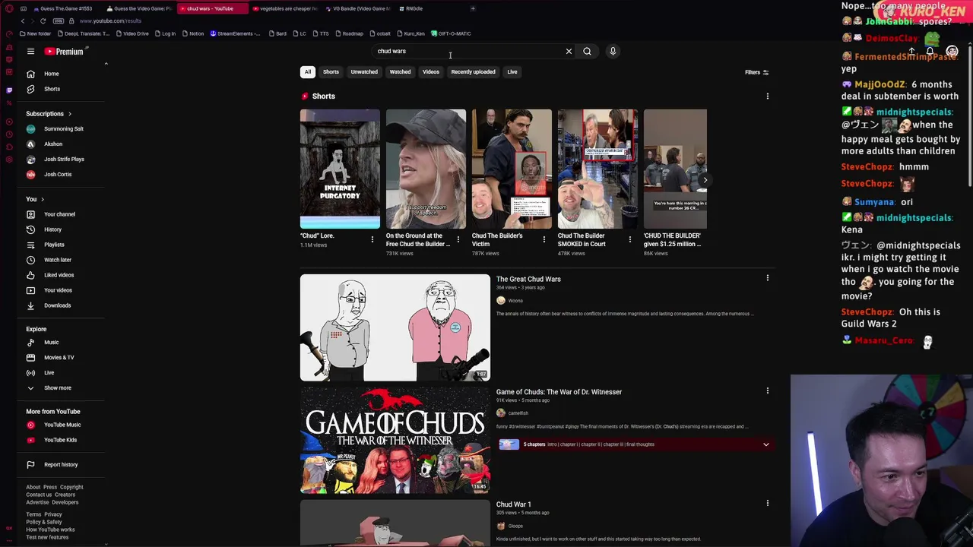The width and height of the screenshot is (973, 547).
Task: Click the browser address bar URL
Action: point(110,21)
